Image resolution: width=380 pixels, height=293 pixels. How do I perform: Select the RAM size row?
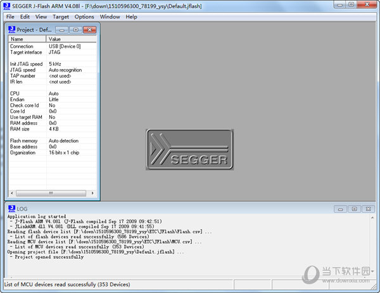click(x=53, y=129)
